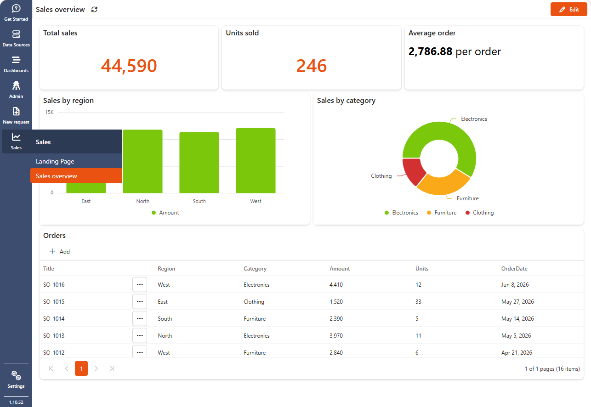Toggle the Amount series legend marker
591x407 pixels.
pos(153,213)
